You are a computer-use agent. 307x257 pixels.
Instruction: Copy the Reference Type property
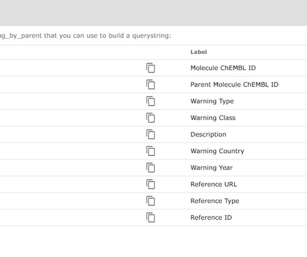[151, 201]
